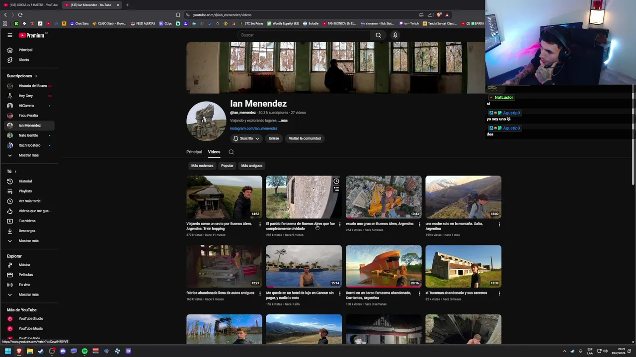Screen dimensions: 636x357
Task: Open Wordle Español bookmark
Action: coord(283,23)
